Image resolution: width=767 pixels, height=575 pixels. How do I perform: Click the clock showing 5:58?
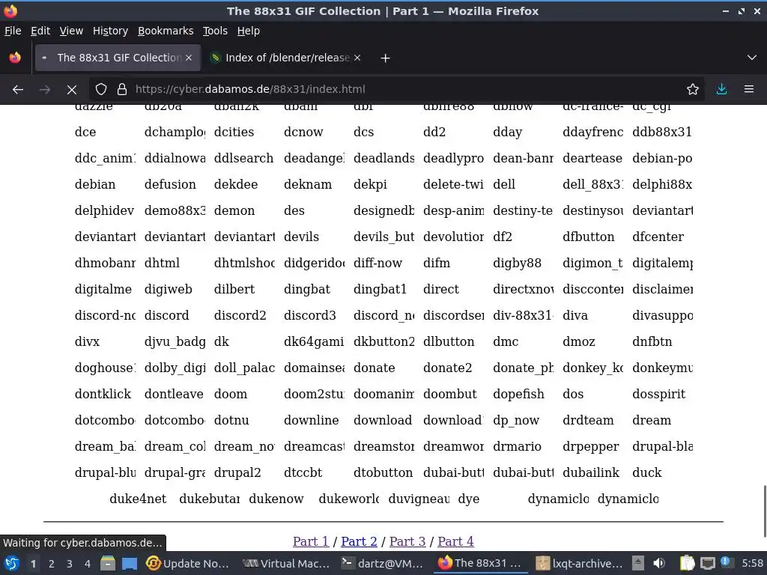(752, 563)
